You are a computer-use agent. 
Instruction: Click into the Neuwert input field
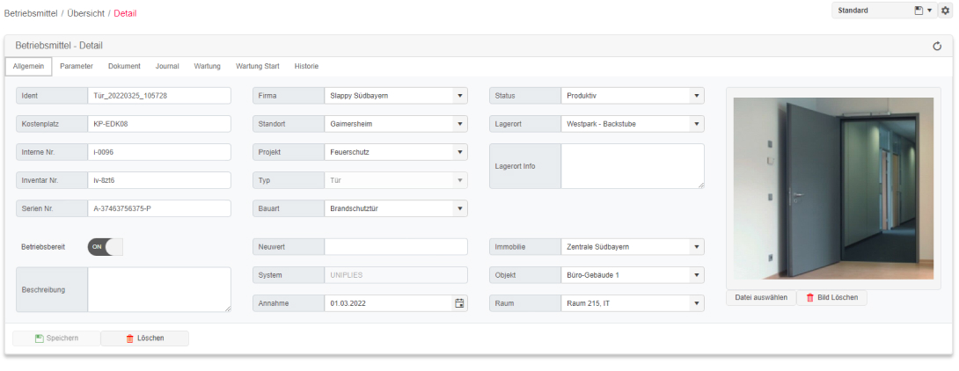[x=396, y=247]
